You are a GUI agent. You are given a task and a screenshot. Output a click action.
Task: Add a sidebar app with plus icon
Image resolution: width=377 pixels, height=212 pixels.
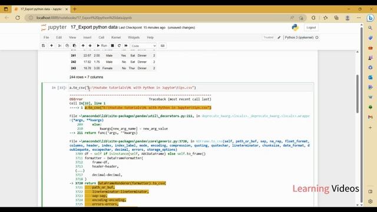[x=371, y=128]
